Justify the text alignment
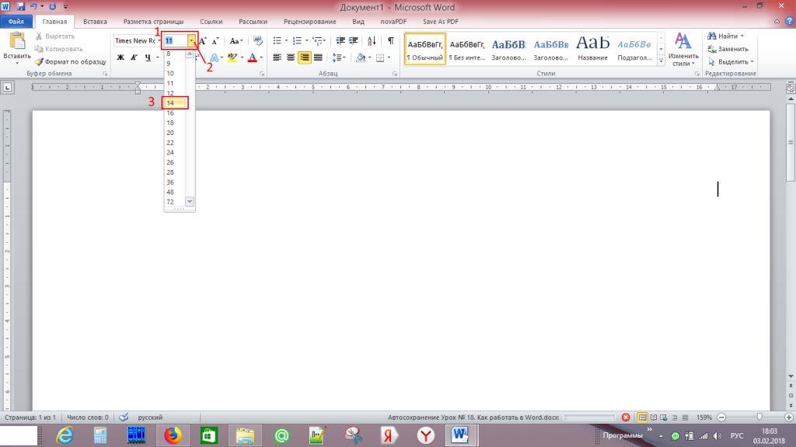Screen dimensions: 796x447 tap(318, 57)
